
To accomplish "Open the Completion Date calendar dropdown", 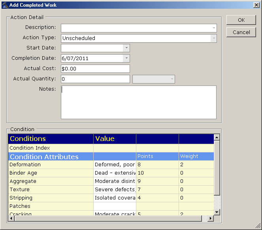I will [x=126, y=58].
